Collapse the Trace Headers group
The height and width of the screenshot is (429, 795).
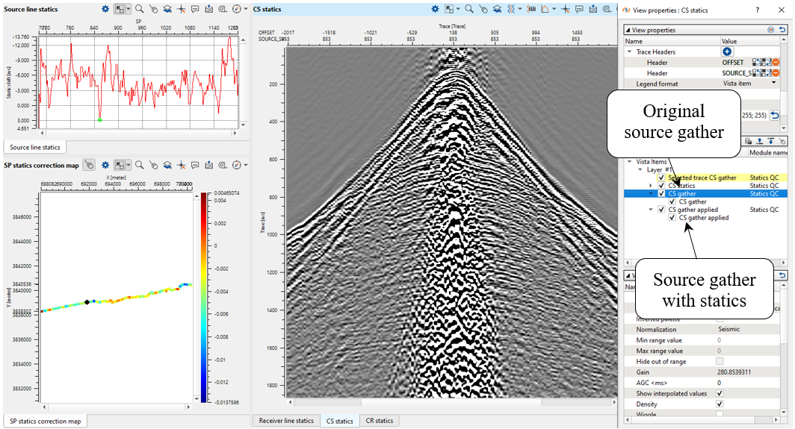click(x=629, y=52)
